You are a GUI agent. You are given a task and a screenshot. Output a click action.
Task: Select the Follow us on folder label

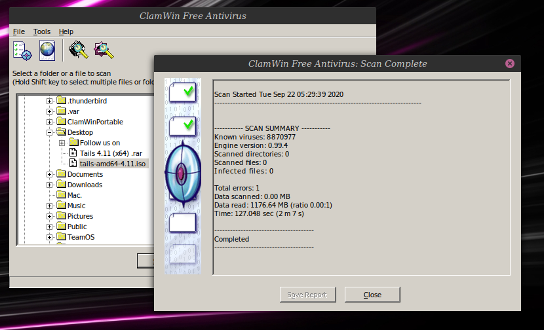(100, 143)
